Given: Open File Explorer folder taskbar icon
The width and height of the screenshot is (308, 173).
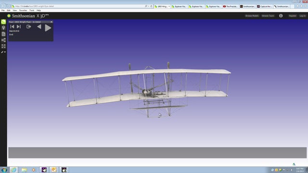Looking at the screenshot, I should coord(24,170).
